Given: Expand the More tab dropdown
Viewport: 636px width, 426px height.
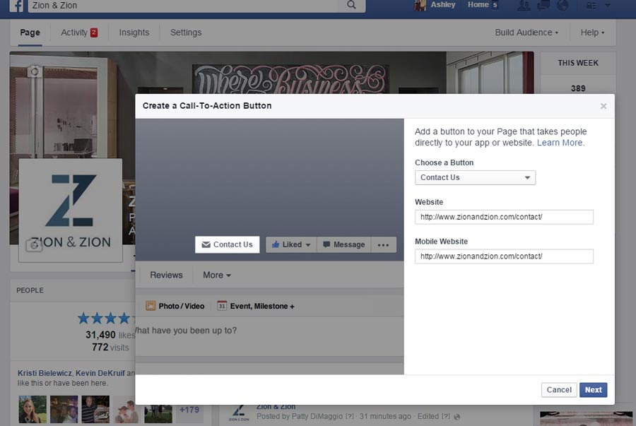Looking at the screenshot, I should point(216,275).
